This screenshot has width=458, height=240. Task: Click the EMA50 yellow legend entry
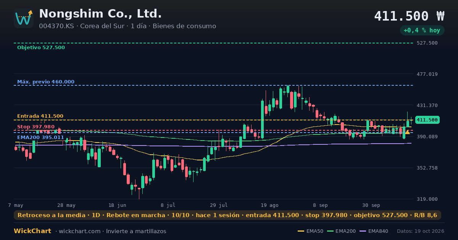(310, 231)
